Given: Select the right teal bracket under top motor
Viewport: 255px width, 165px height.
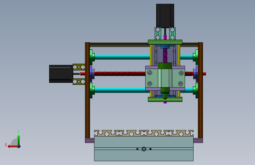Looking at the screenshot, I should pyautogui.click(x=172, y=34).
